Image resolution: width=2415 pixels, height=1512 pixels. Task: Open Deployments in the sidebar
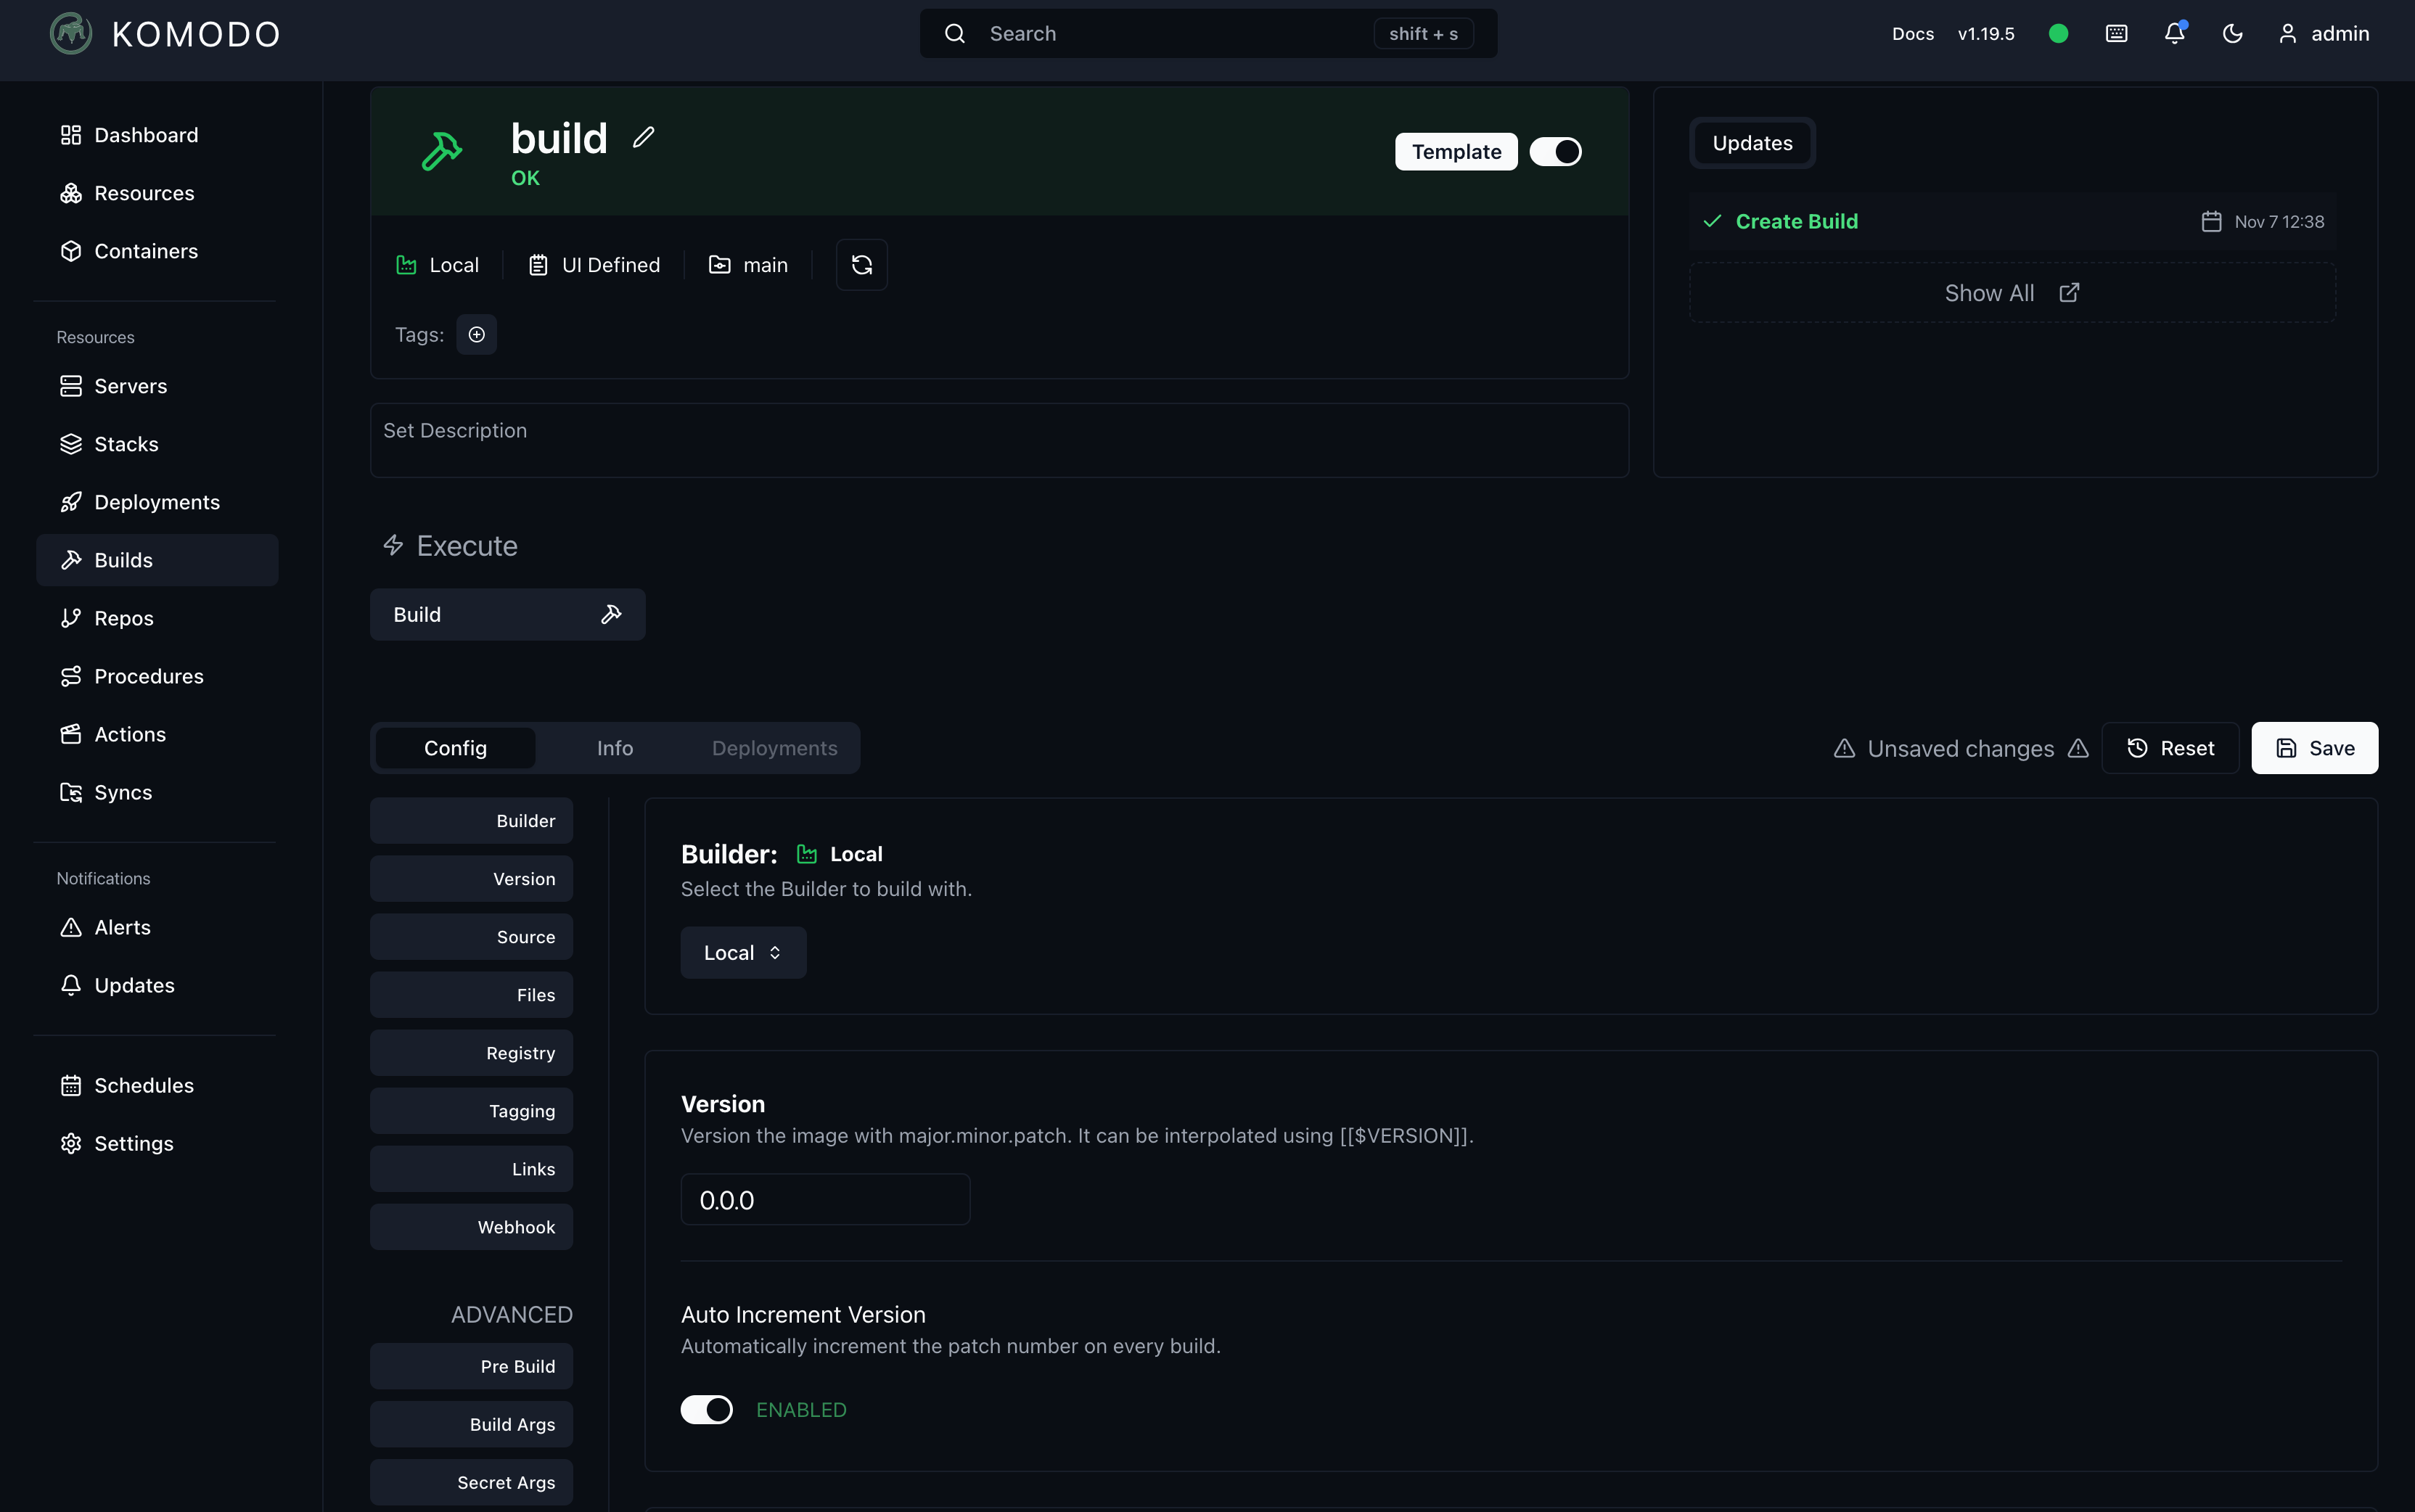(157, 502)
